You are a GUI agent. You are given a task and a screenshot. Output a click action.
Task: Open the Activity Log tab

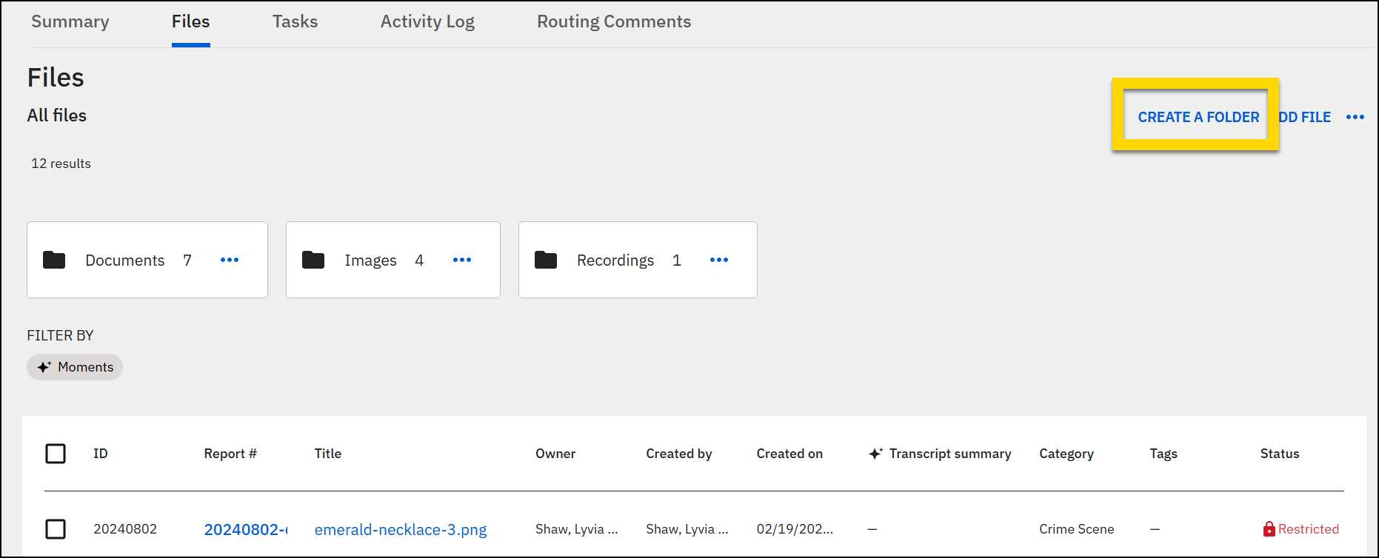click(x=427, y=22)
